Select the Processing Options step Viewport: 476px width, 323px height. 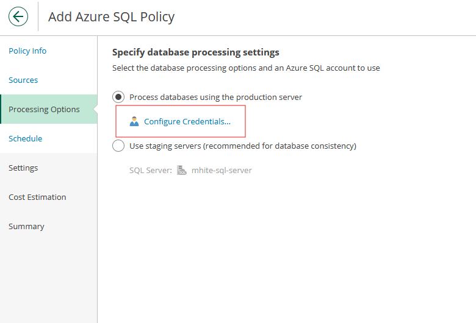[44, 109]
